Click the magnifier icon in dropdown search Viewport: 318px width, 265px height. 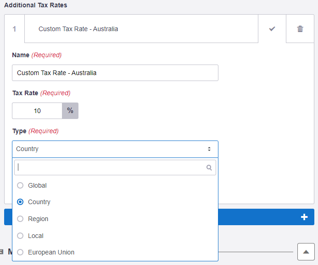209,168
